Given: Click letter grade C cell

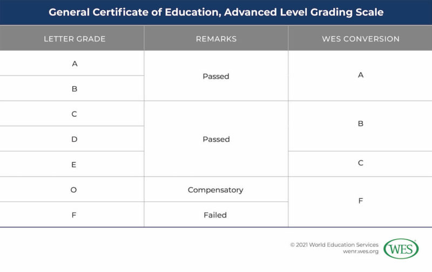Looking at the screenshot, I should (75, 114).
